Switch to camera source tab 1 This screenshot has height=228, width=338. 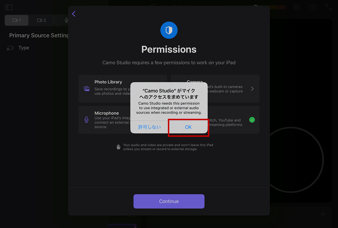point(17,20)
